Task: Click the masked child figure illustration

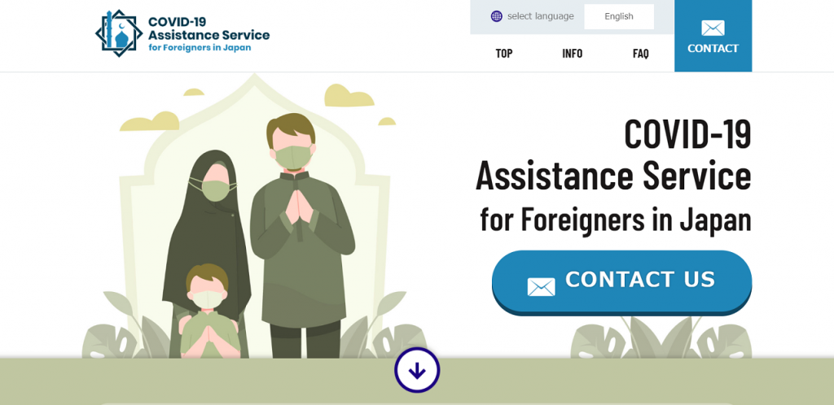Action: click(x=208, y=311)
